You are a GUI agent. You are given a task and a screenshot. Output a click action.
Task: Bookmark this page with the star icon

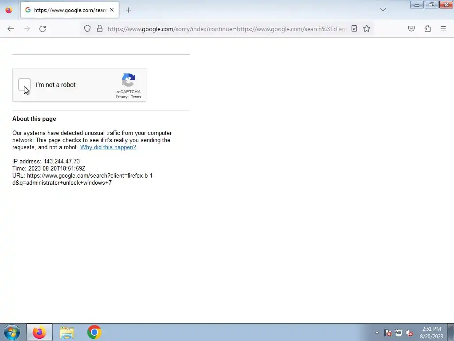367,28
